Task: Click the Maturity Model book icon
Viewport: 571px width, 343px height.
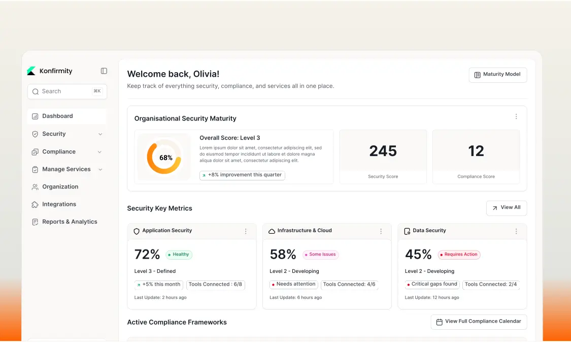Action: (478, 75)
